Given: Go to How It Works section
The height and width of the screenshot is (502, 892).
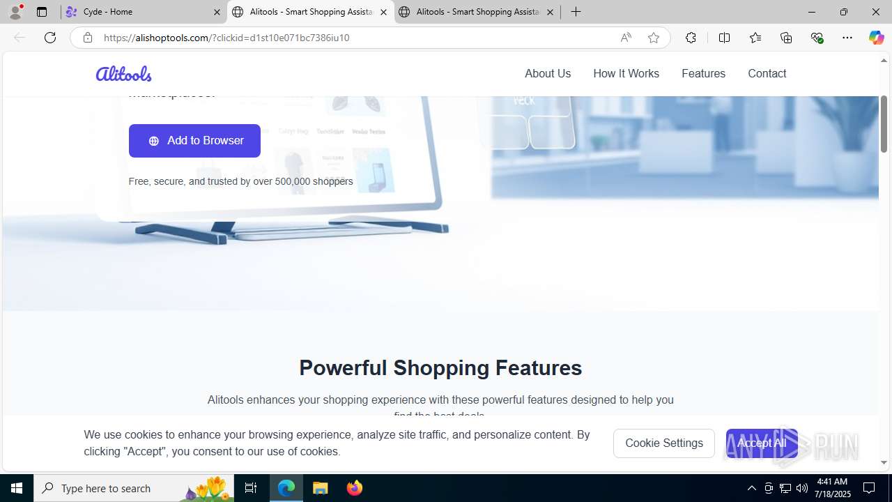Looking at the screenshot, I should coord(626,73).
